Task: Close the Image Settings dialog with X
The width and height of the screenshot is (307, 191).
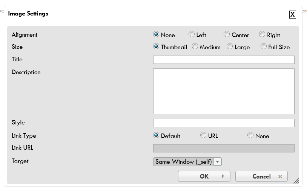Action: pyautogui.click(x=292, y=15)
